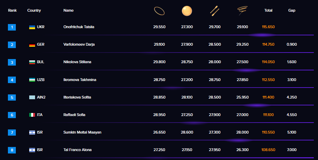Click the rank 1 badge

click(12, 27)
